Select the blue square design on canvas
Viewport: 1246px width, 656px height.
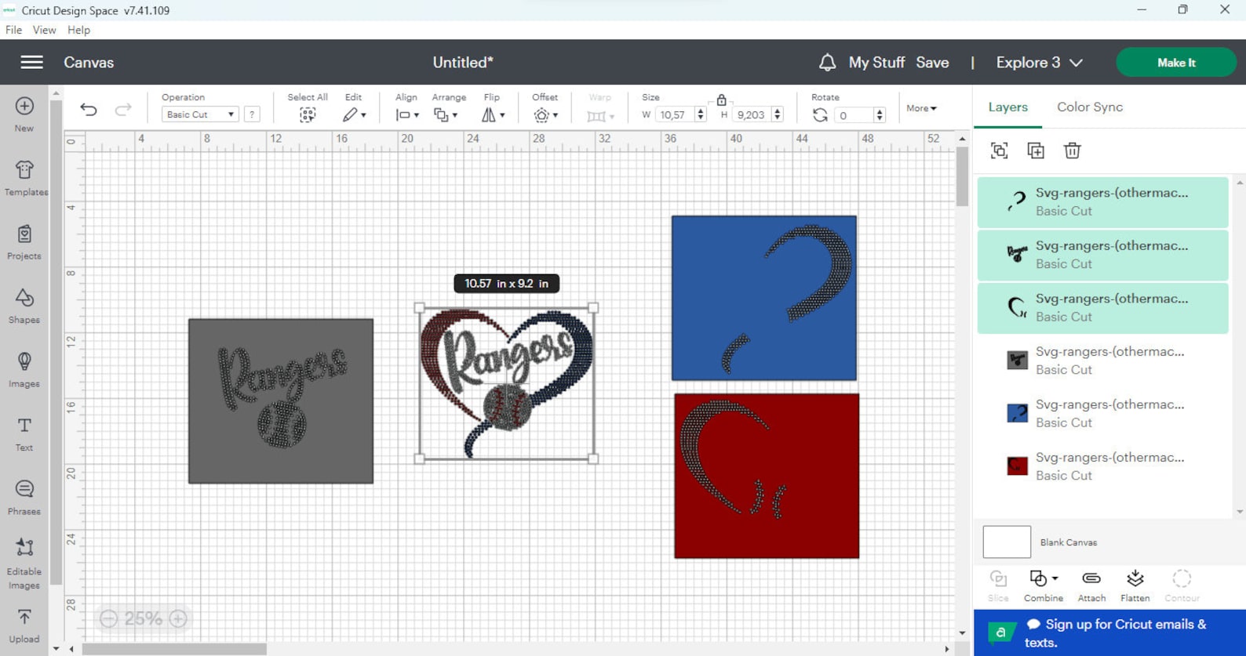pos(764,298)
